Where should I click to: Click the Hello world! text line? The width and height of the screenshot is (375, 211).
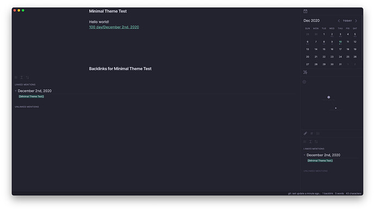click(99, 22)
